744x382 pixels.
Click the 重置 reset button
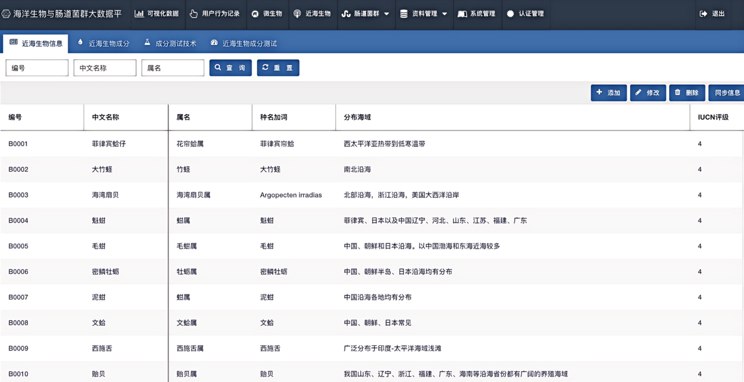point(278,68)
